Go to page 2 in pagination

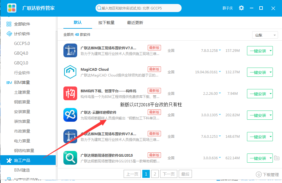pos(155,174)
